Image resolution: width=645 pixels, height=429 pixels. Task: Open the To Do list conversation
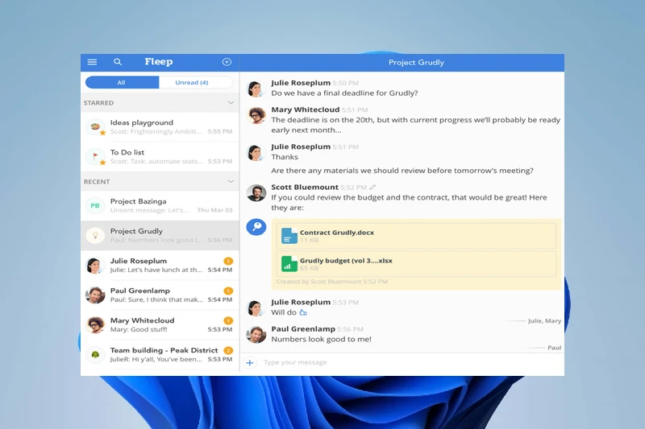160,156
